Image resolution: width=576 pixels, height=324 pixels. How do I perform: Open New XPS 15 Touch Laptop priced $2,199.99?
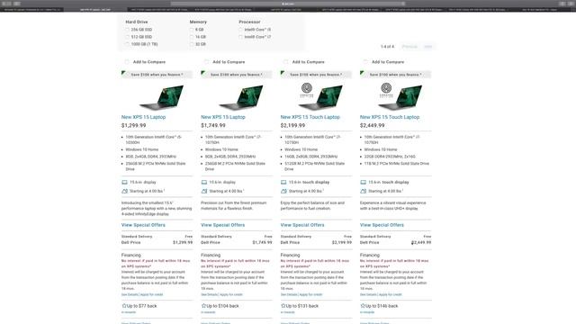310,117
